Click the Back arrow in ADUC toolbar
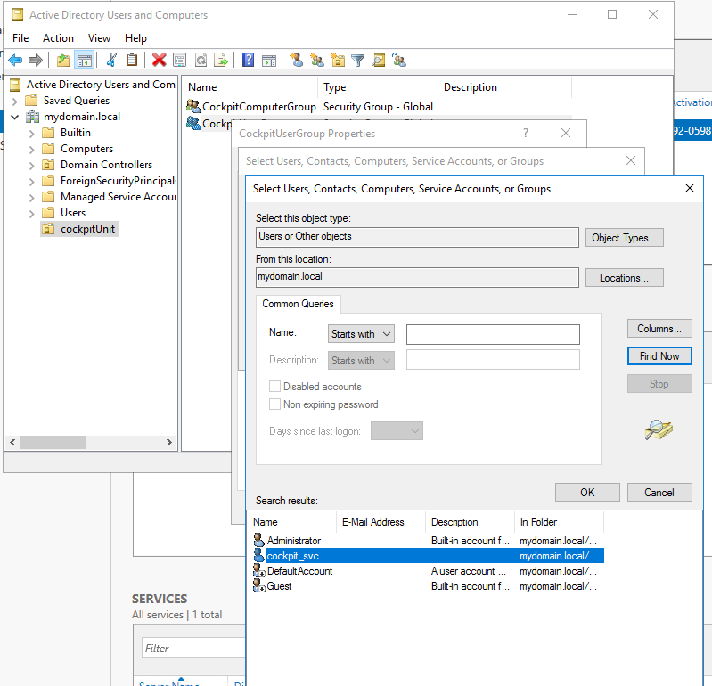Screen dimensions: 712x686 15,60
